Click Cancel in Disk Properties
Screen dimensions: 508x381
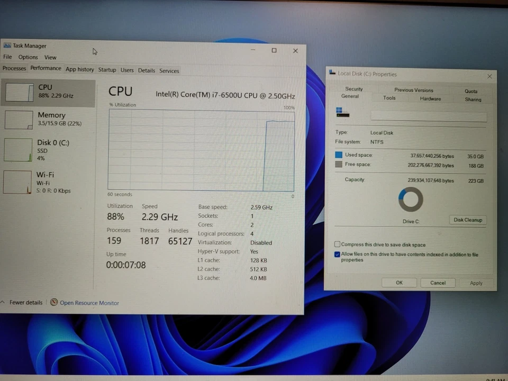coord(438,283)
